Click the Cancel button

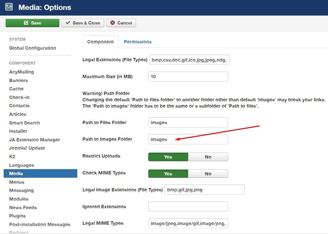[x=121, y=23]
